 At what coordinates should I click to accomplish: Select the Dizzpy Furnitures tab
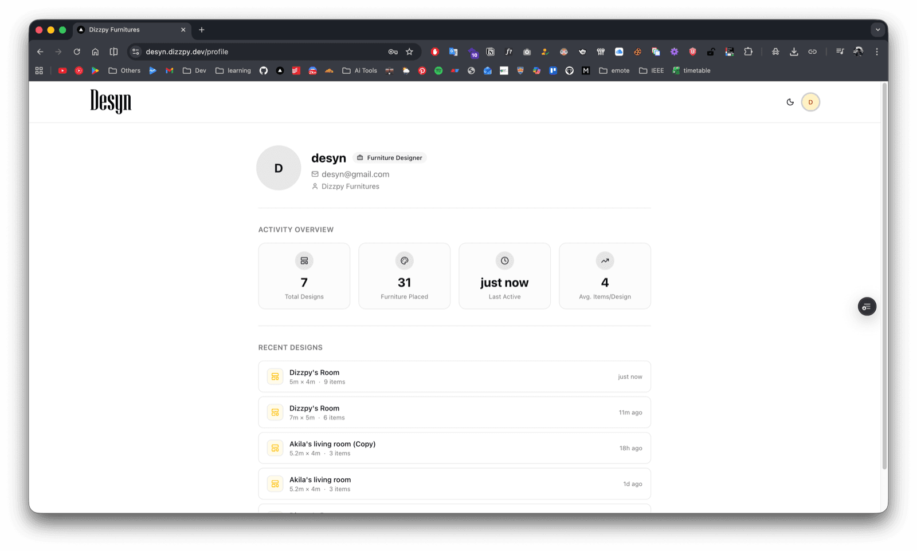tap(132, 30)
